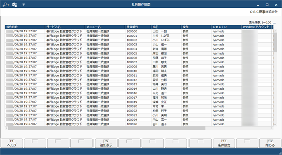Click the horizontal scrollbar right arrow
Image resolution: width=282 pixels, height=155 pixels.
(272, 129)
